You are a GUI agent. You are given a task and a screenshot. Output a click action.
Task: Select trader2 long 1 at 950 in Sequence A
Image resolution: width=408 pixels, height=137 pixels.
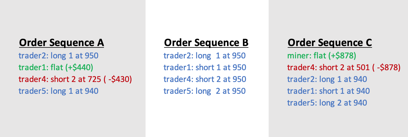(x=59, y=56)
